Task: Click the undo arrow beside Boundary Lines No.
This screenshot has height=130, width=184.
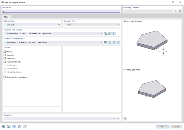Action: [180, 11]
